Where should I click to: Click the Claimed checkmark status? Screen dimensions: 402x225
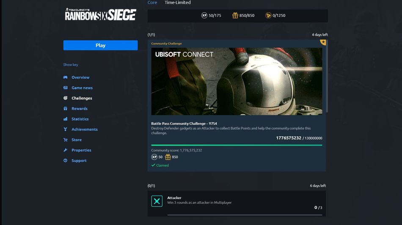pos(160,165)
